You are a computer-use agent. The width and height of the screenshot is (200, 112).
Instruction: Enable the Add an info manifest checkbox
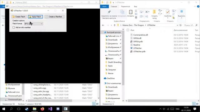coord(14,27)
